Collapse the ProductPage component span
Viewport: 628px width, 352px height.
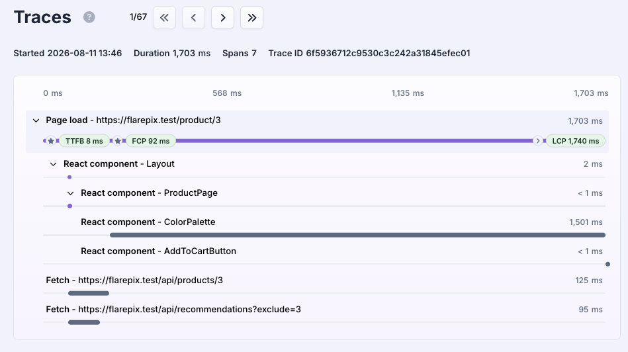(x=71, y=193)
